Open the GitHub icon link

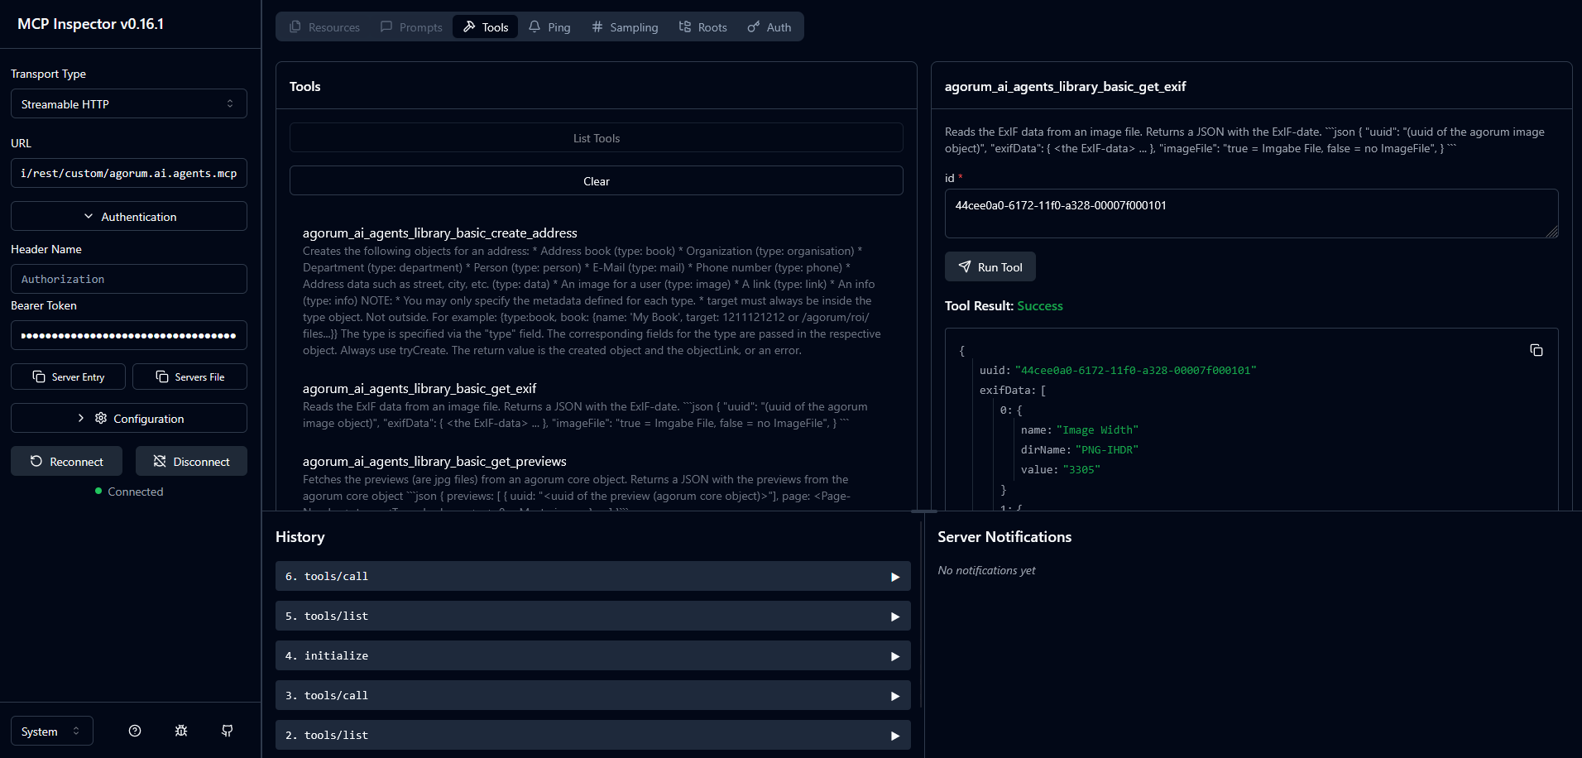coord(228,731)
